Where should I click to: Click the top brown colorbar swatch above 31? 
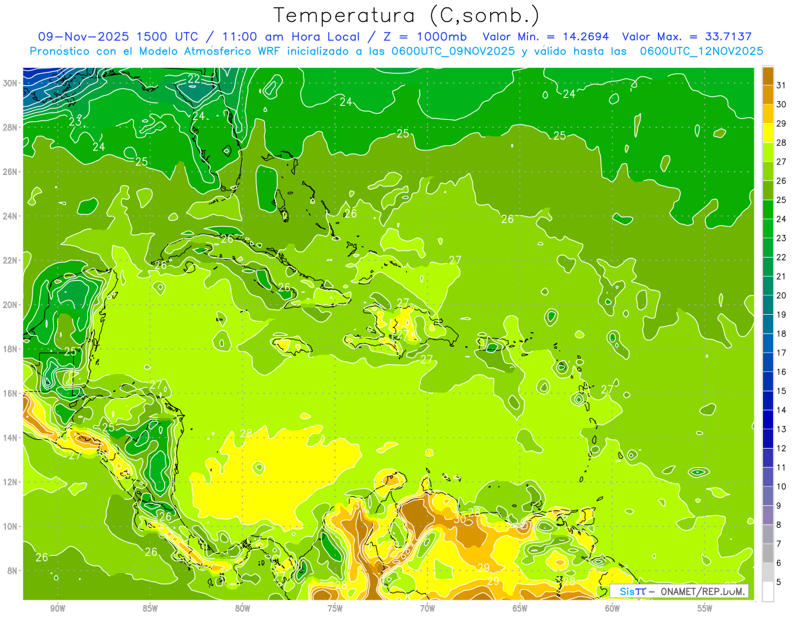(x=768, y=76)
